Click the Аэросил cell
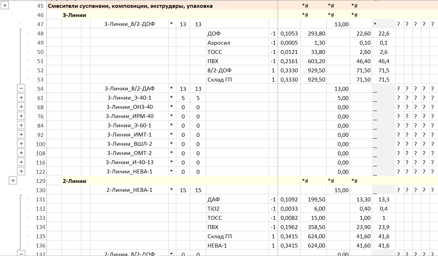 (219, 43)
